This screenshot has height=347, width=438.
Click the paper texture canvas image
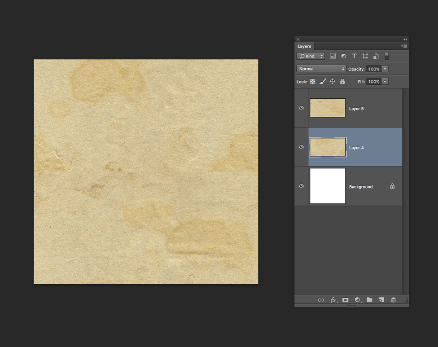tap(146, 171)
